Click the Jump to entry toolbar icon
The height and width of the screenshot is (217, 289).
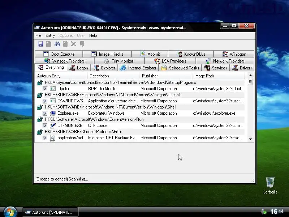(82, 44)
